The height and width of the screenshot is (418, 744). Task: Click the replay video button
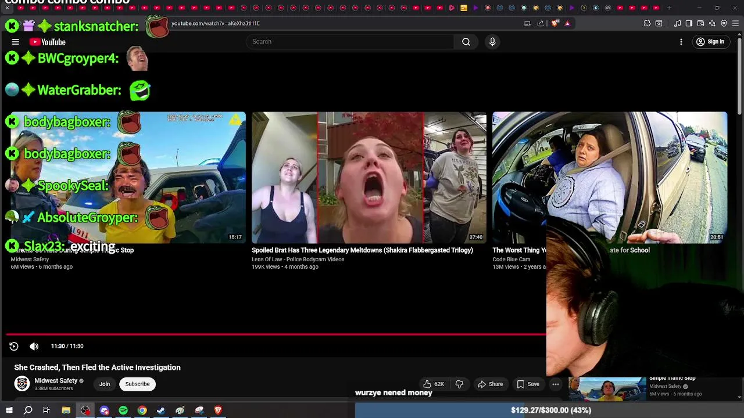click(x=14, y=346)
